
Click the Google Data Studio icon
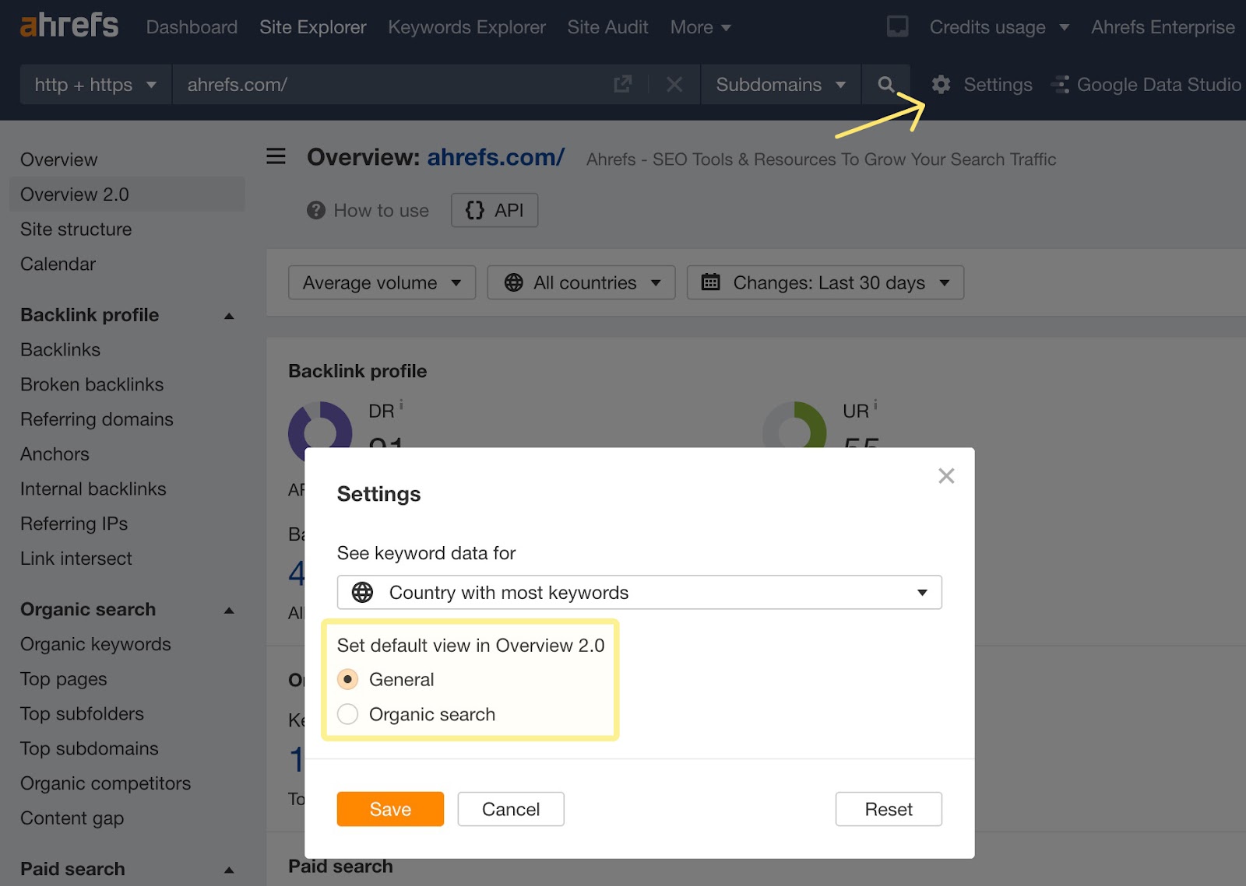(x=1060, y=85)
